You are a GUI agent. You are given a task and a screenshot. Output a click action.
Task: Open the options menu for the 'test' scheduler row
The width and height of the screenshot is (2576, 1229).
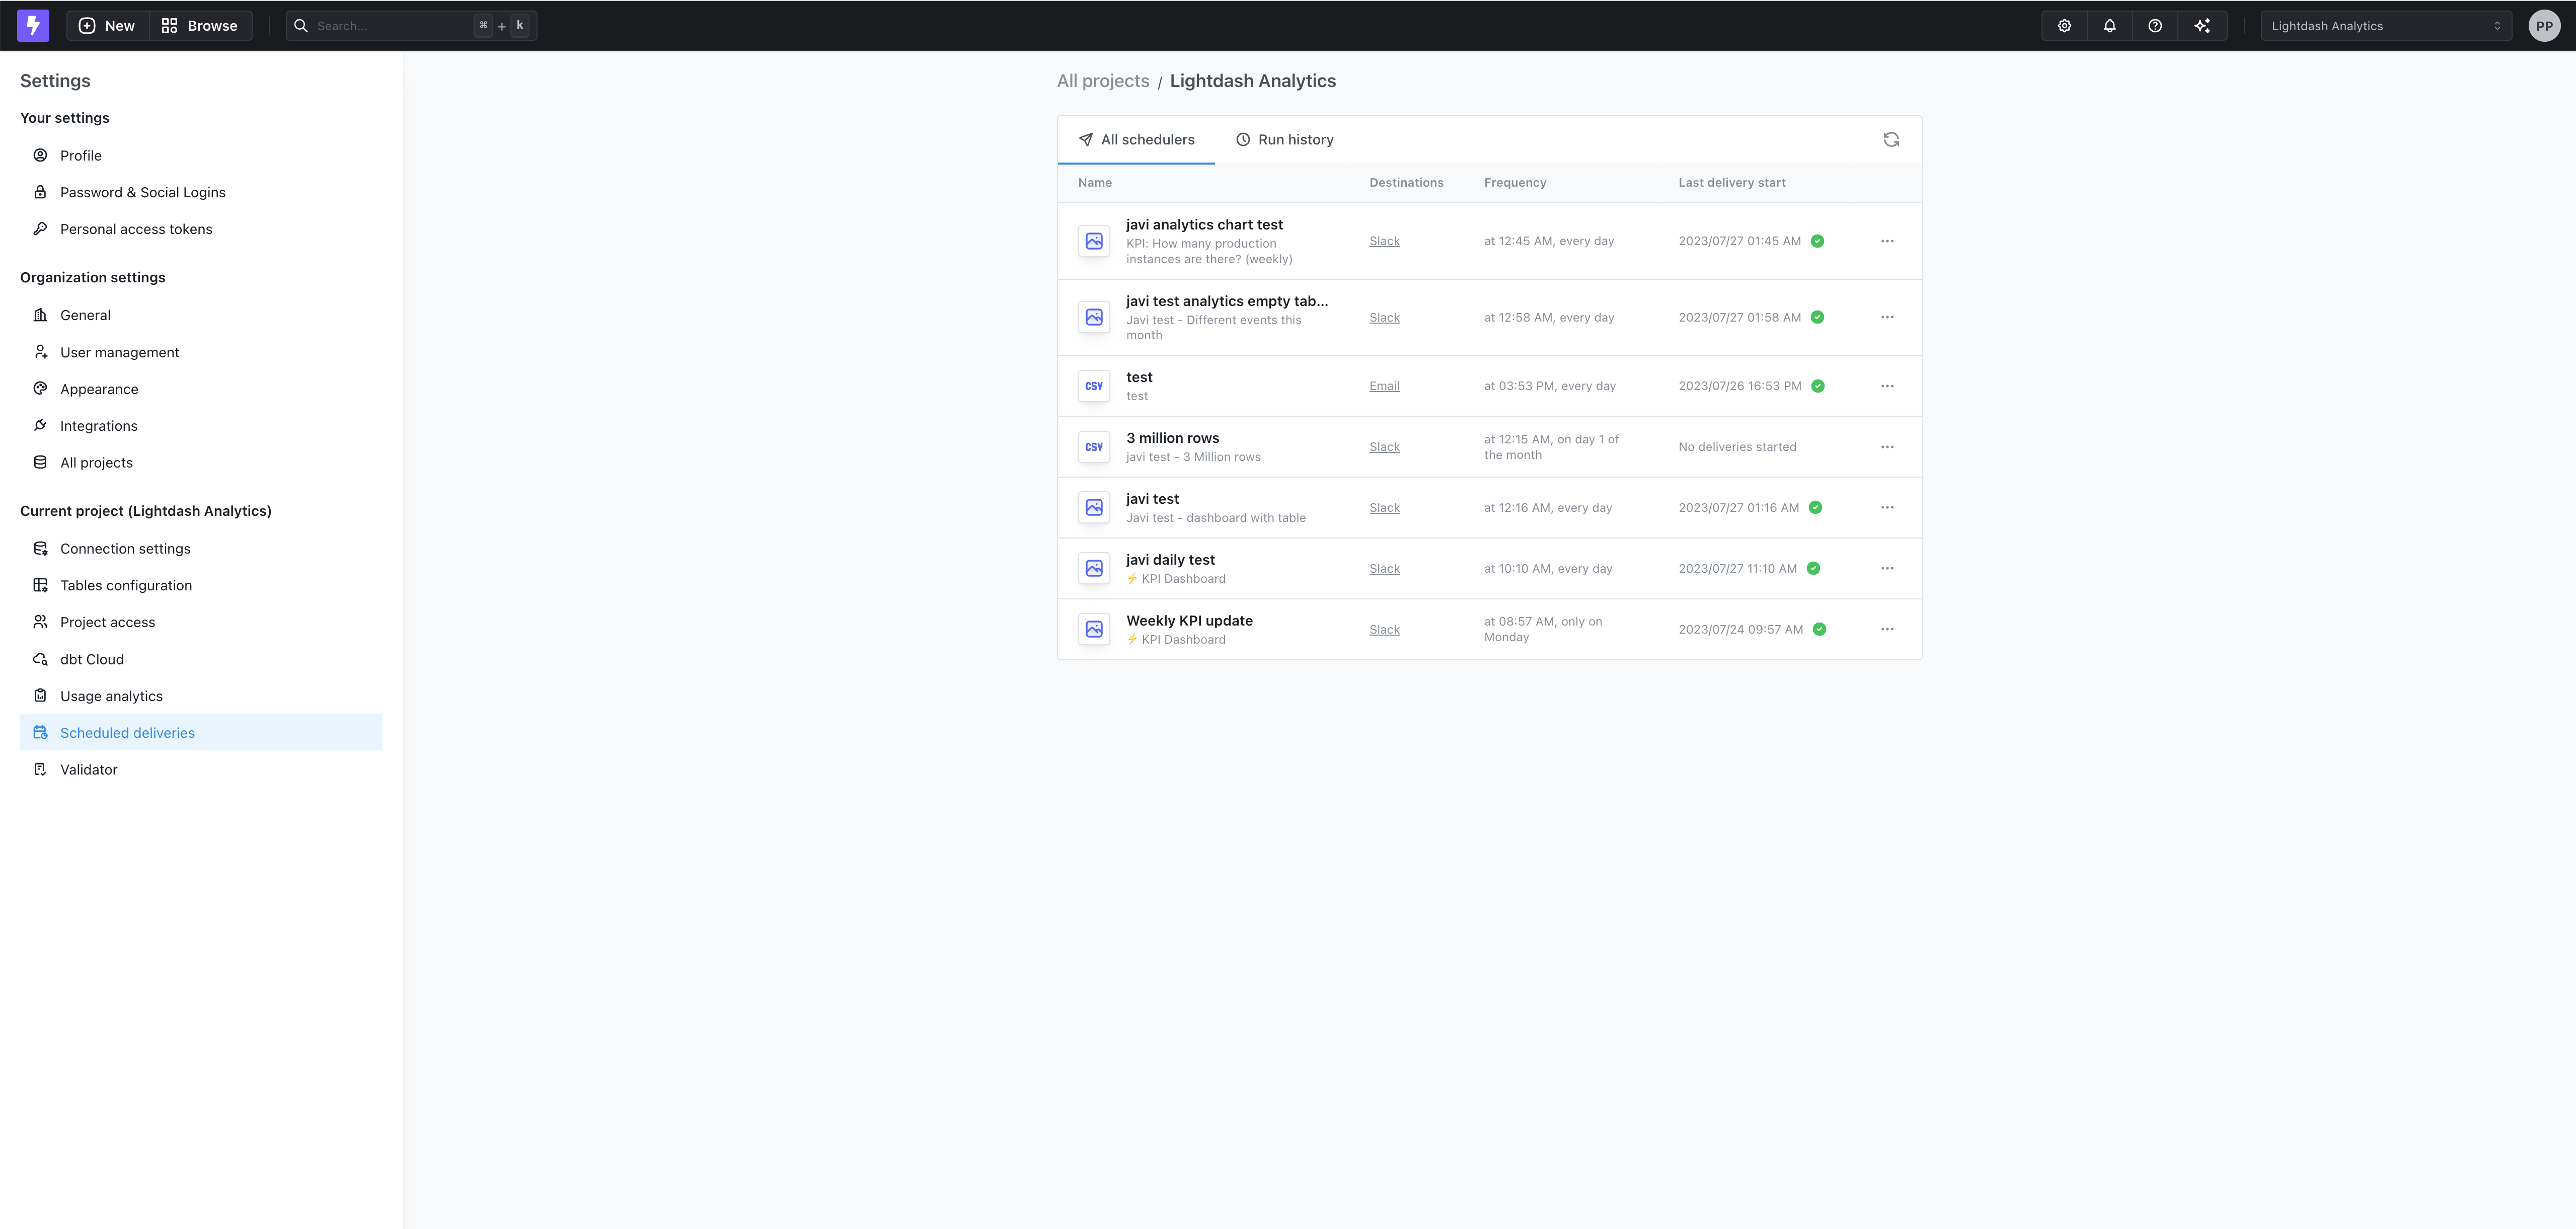pos(1888,385)
